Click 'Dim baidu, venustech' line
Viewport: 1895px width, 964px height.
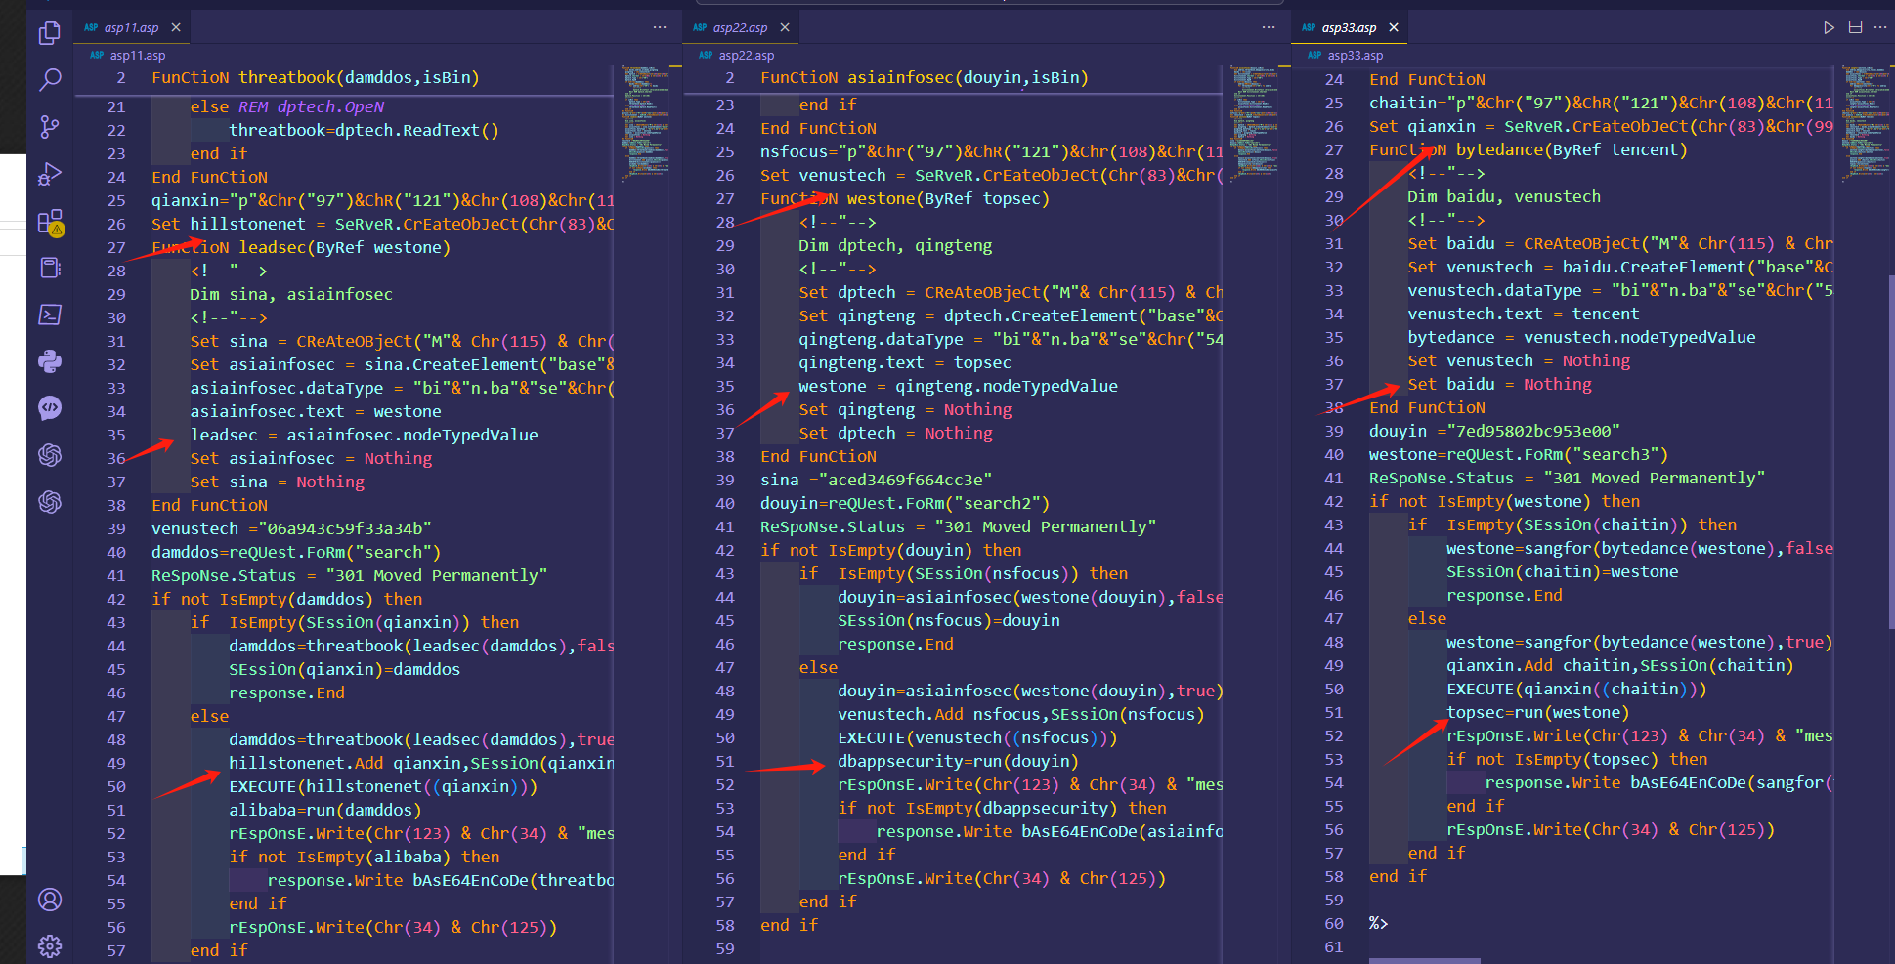tap(1504, 197)
